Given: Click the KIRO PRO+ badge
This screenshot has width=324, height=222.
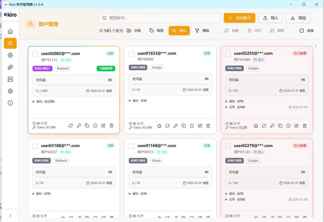Looking at the screenshot, I should 42,68.
